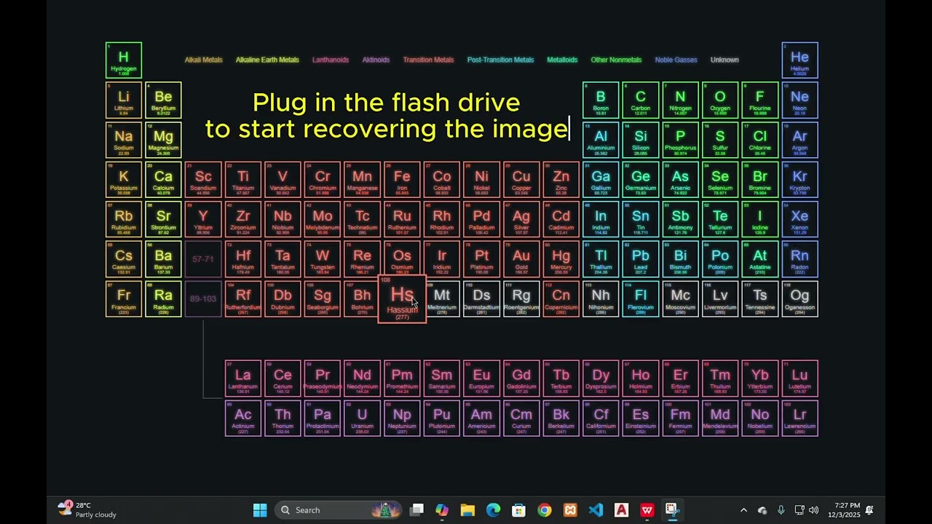
Task: Select the Francium element tile
Action: 124,299
